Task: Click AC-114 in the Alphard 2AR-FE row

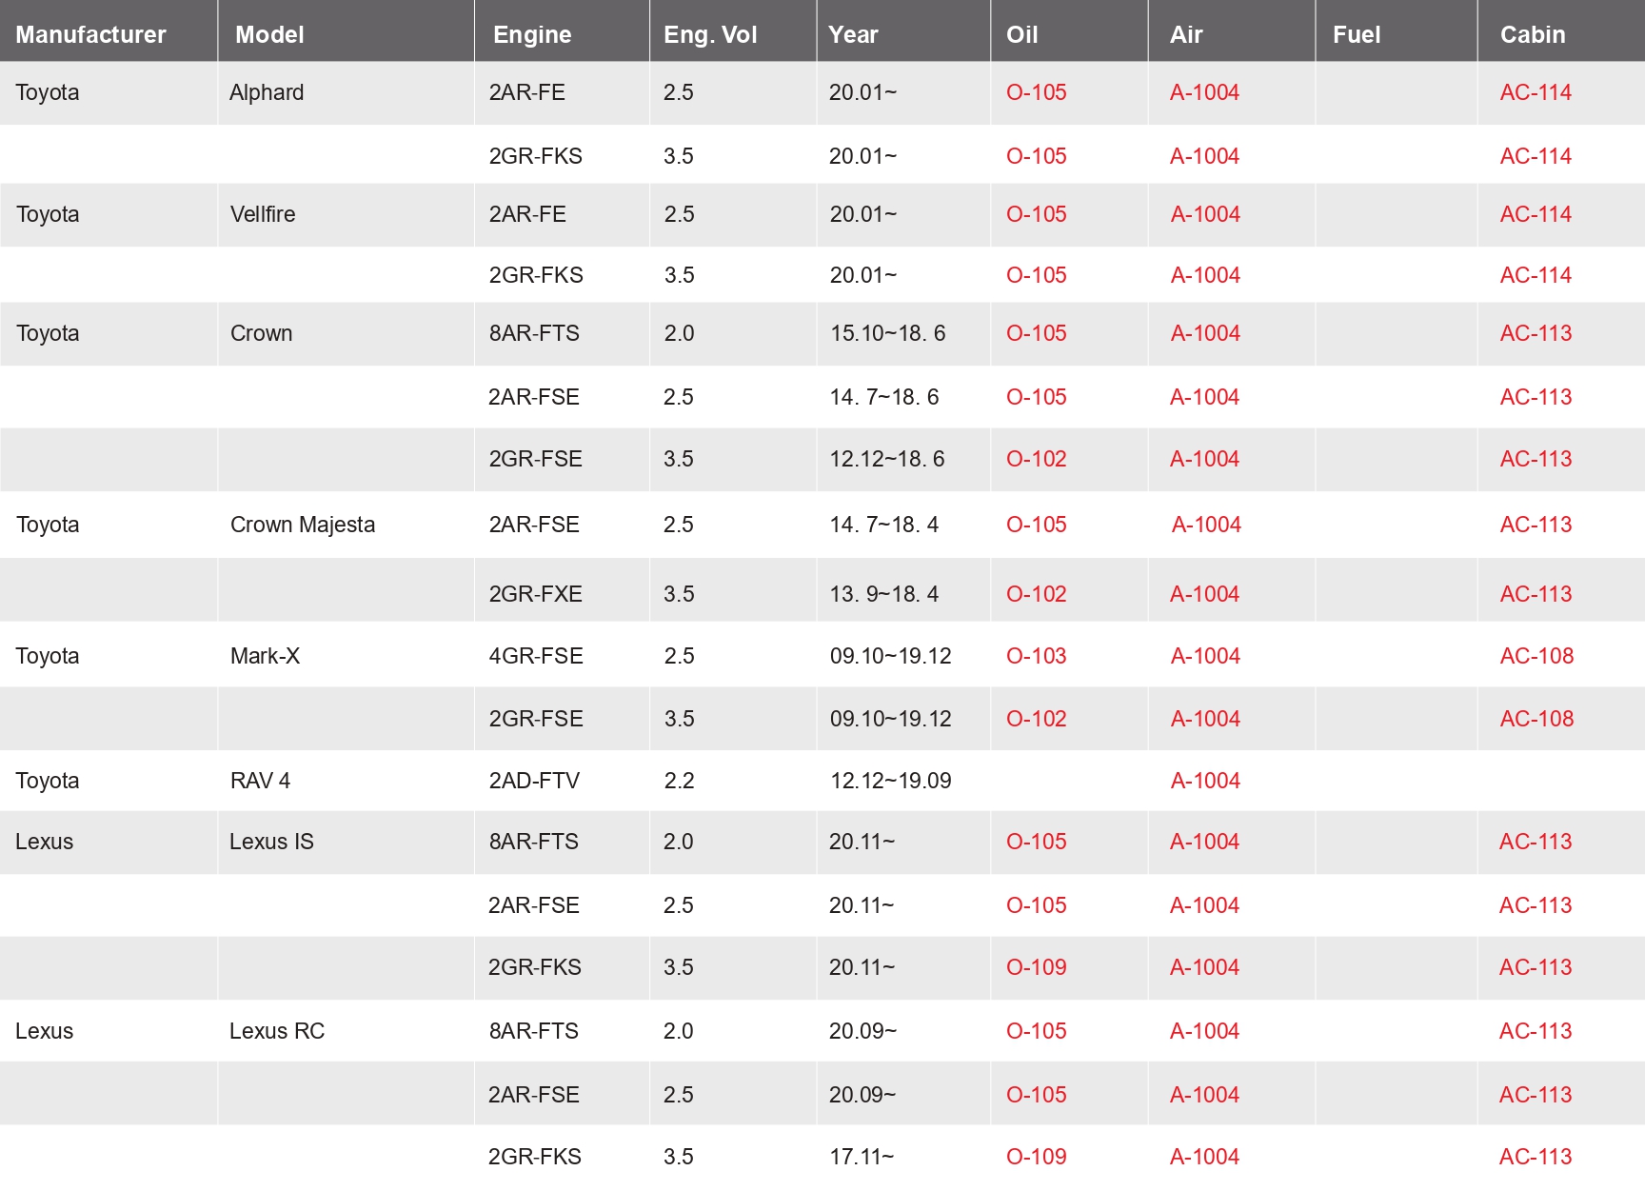Action: point(1535,92)
